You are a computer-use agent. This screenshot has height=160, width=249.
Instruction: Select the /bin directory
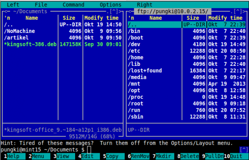coord(187,31)
